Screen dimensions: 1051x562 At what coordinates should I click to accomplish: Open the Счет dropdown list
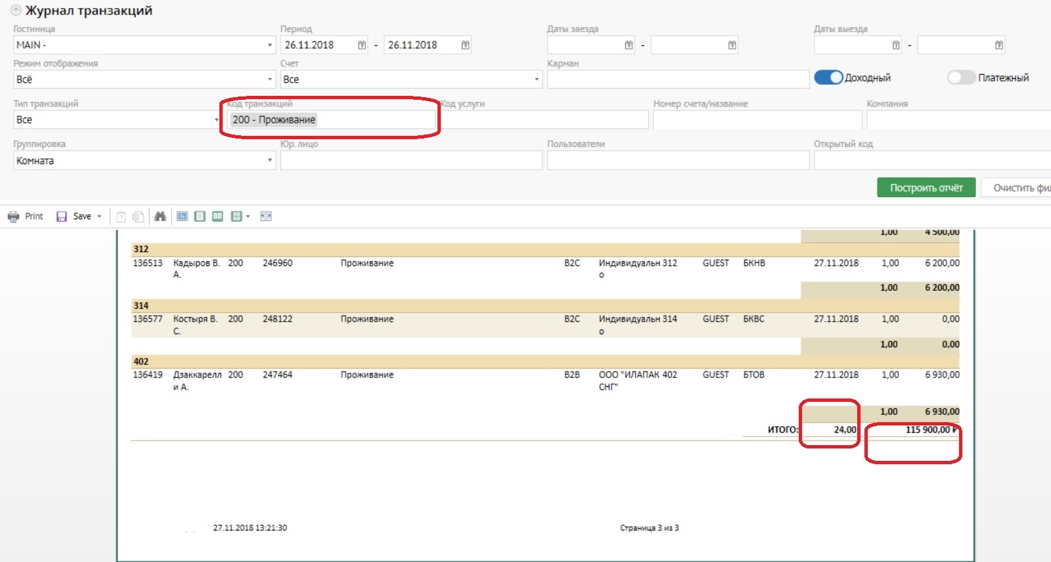pyautogui.click(x=536, y=79)
